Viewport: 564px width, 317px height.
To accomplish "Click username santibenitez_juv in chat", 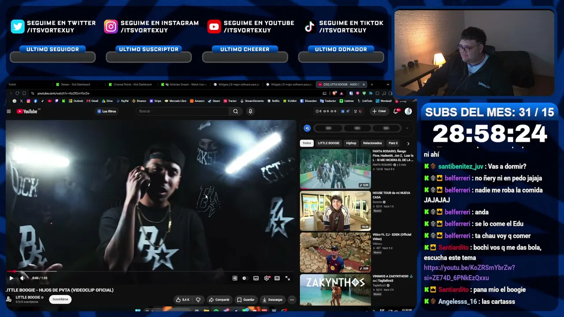I will pyautogui.click(x=460, y=166).
